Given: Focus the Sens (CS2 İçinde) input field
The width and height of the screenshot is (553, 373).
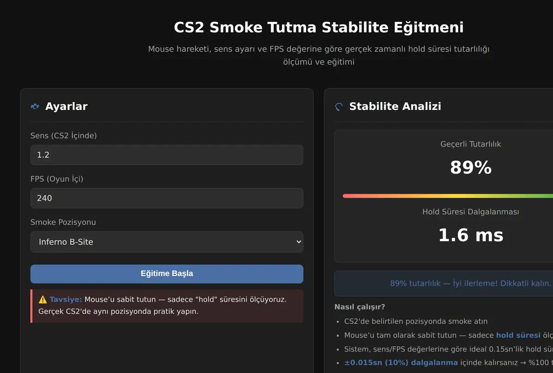Looking at the screenshot, I should [x=167, y=155].
